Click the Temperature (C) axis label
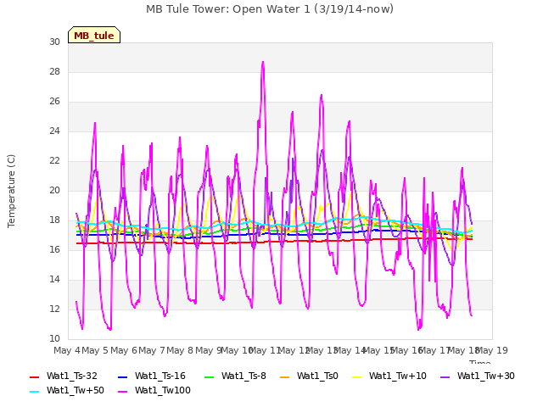 11,191
